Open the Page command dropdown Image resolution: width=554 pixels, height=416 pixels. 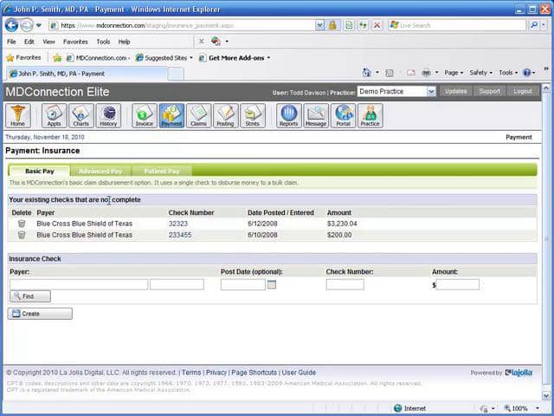[454, 73]
